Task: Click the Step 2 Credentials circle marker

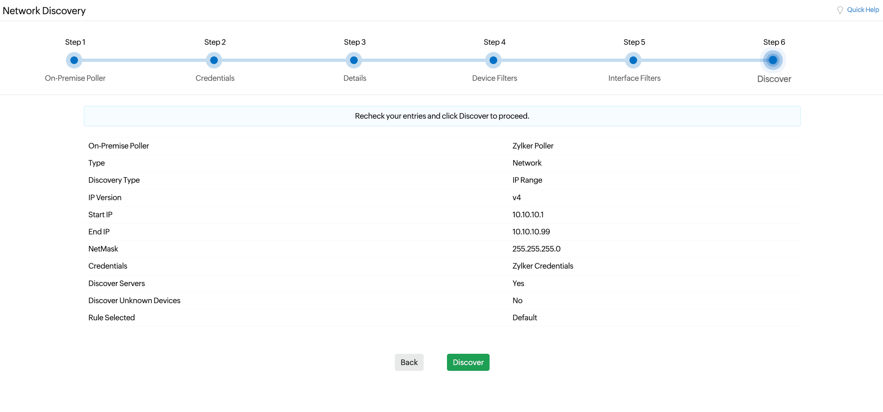Action: (x=214, y=60)
